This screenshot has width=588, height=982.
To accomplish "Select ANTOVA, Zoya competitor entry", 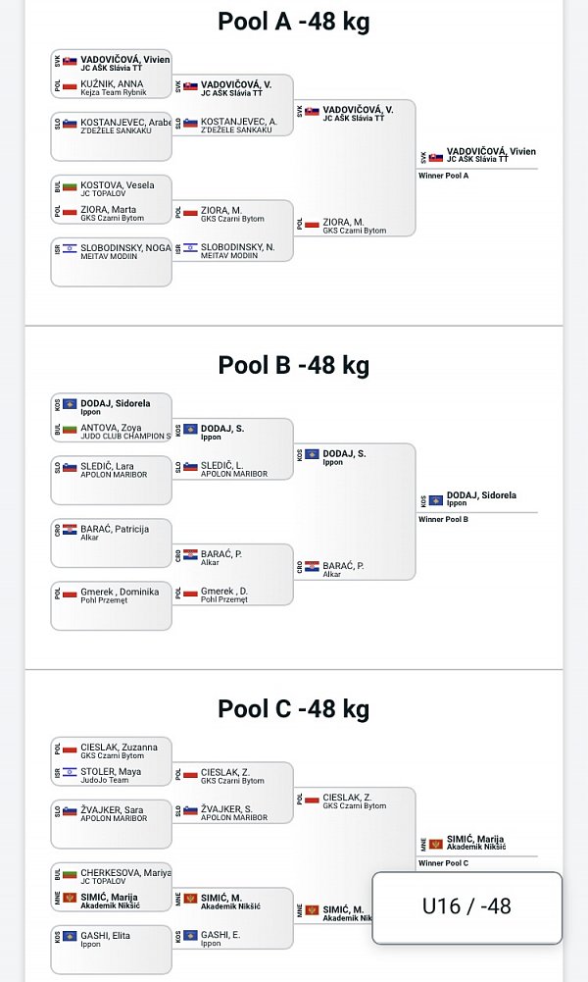I will pos(112,431).
